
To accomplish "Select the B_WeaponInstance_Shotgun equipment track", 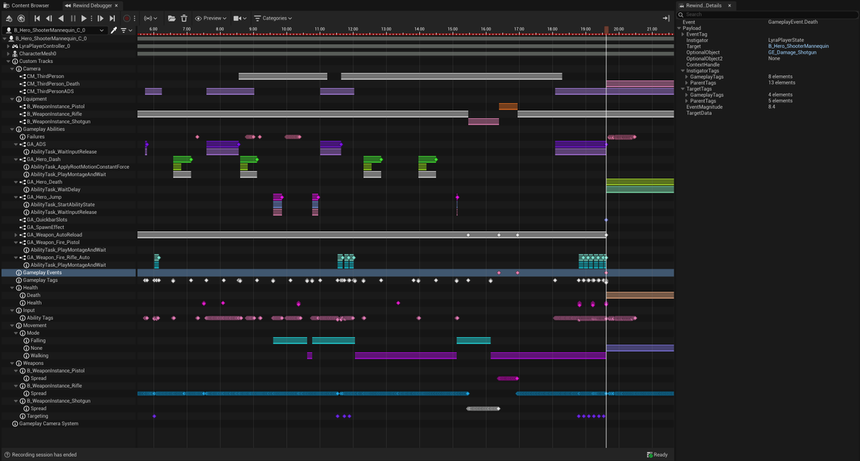I will coord(69,122).
